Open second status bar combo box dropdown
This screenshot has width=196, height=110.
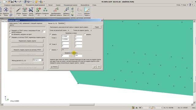tap(162, 108)
